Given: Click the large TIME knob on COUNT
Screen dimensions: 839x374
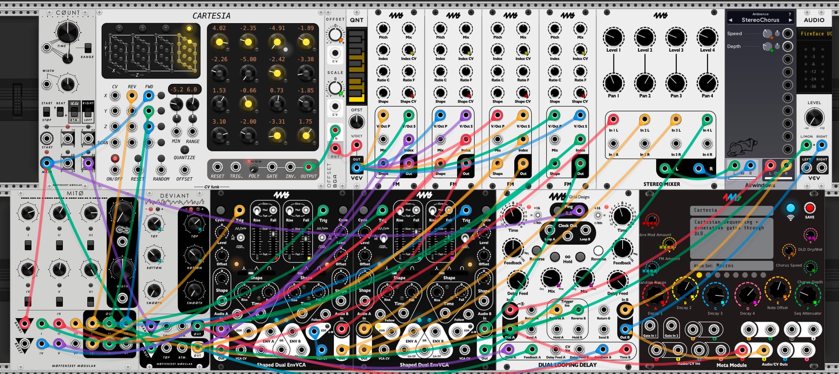Looking at the screenshot, I should tap(68, 32).
